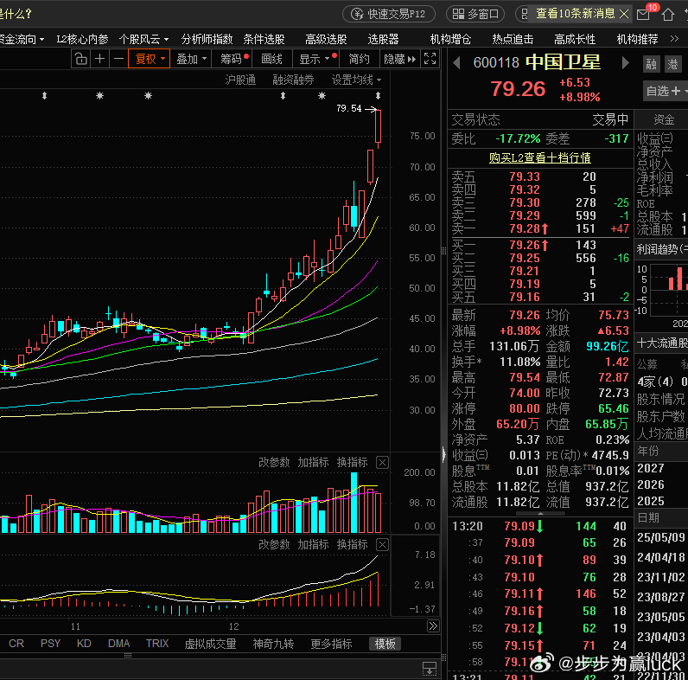Open the 分析师指数 menu

tap(207, 40)
